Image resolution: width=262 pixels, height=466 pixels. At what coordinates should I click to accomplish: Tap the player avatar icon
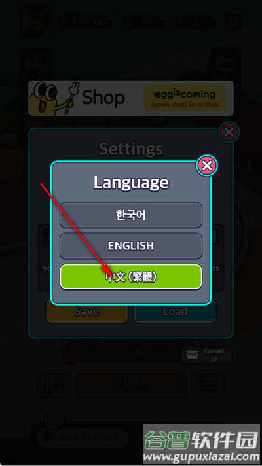pyautogui.click(x=37, y=22)
